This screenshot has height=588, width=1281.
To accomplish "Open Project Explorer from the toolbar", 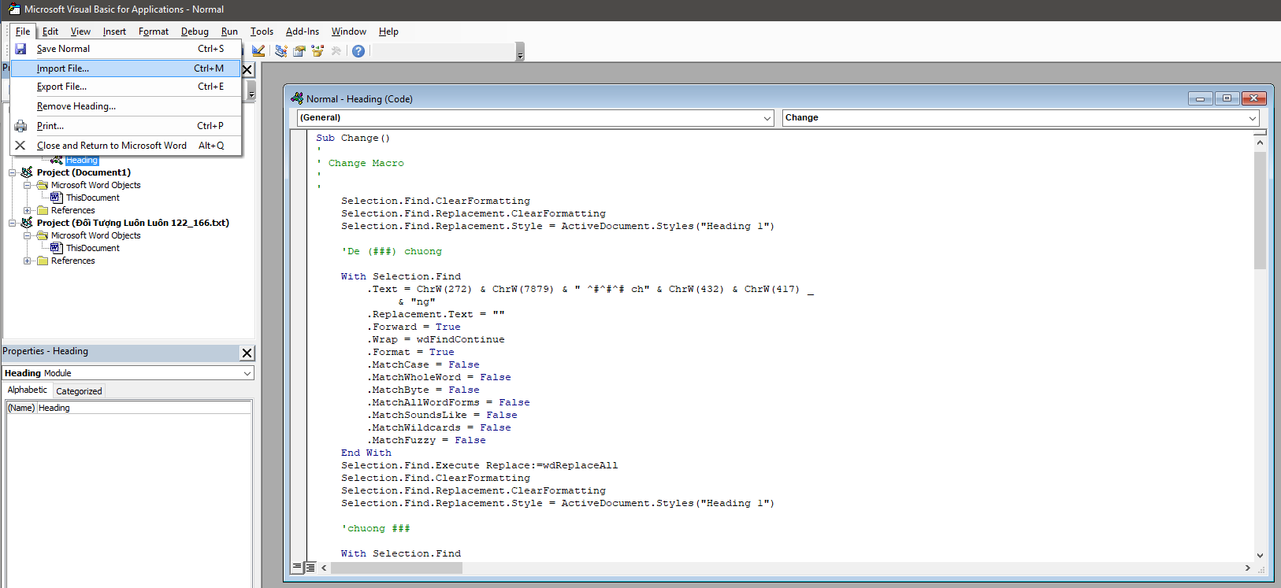I will pyautogui.click(x=281, y=51).
